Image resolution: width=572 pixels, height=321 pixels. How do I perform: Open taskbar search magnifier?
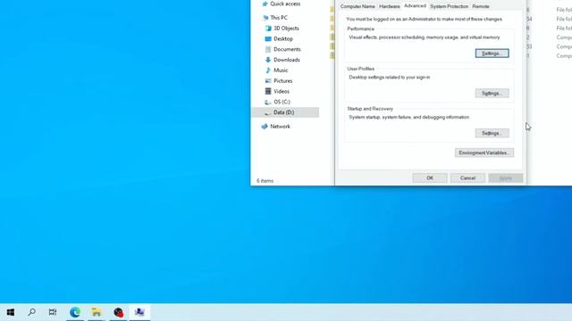click(x=32, y=312)
